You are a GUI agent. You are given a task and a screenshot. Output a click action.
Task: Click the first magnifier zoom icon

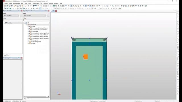click(56, 6)
